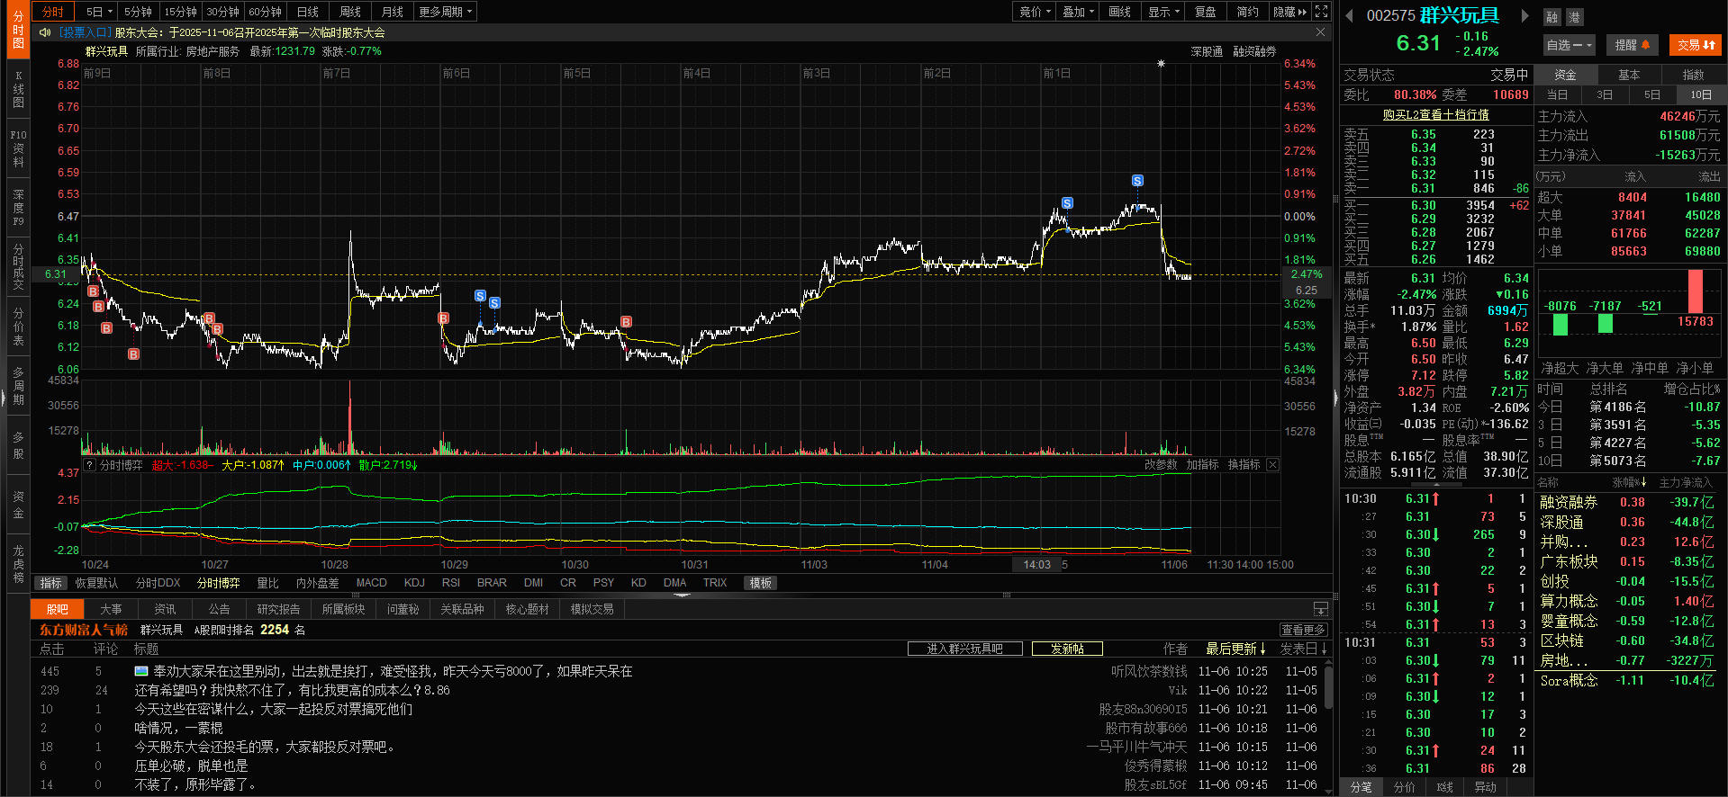The height and width of the screenshot is (797, 1728).
Task: Enable the MACD indicator
Action: coord(371,583)
